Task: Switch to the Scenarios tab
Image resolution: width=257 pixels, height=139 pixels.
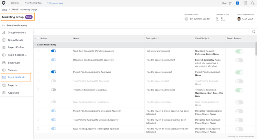Action: [x=15, y=3]
